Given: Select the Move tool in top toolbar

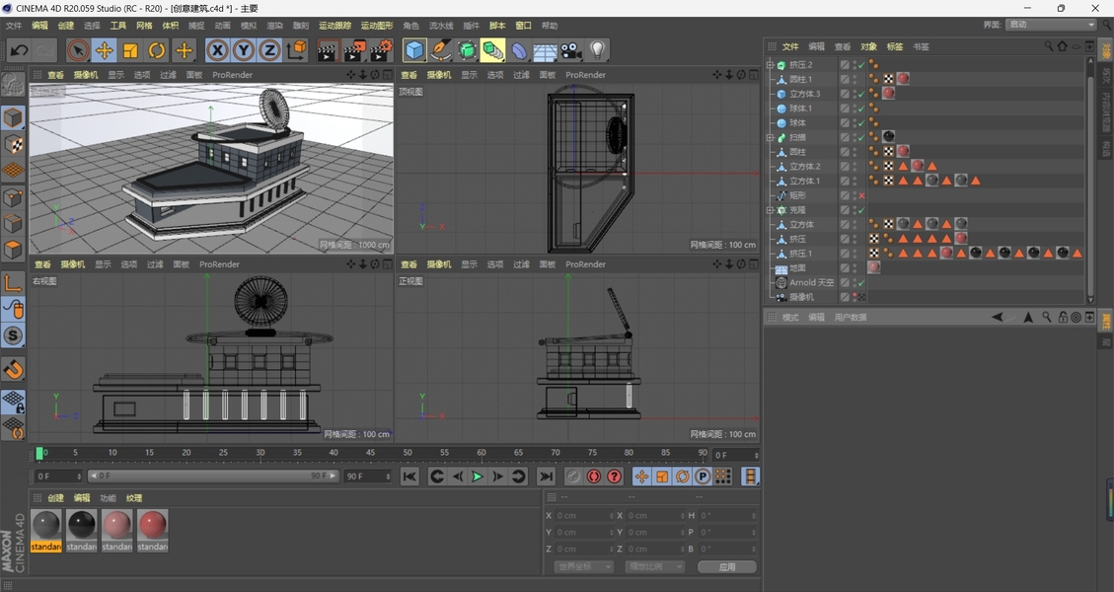Looking at the screenshot, I should coord(104,50).
